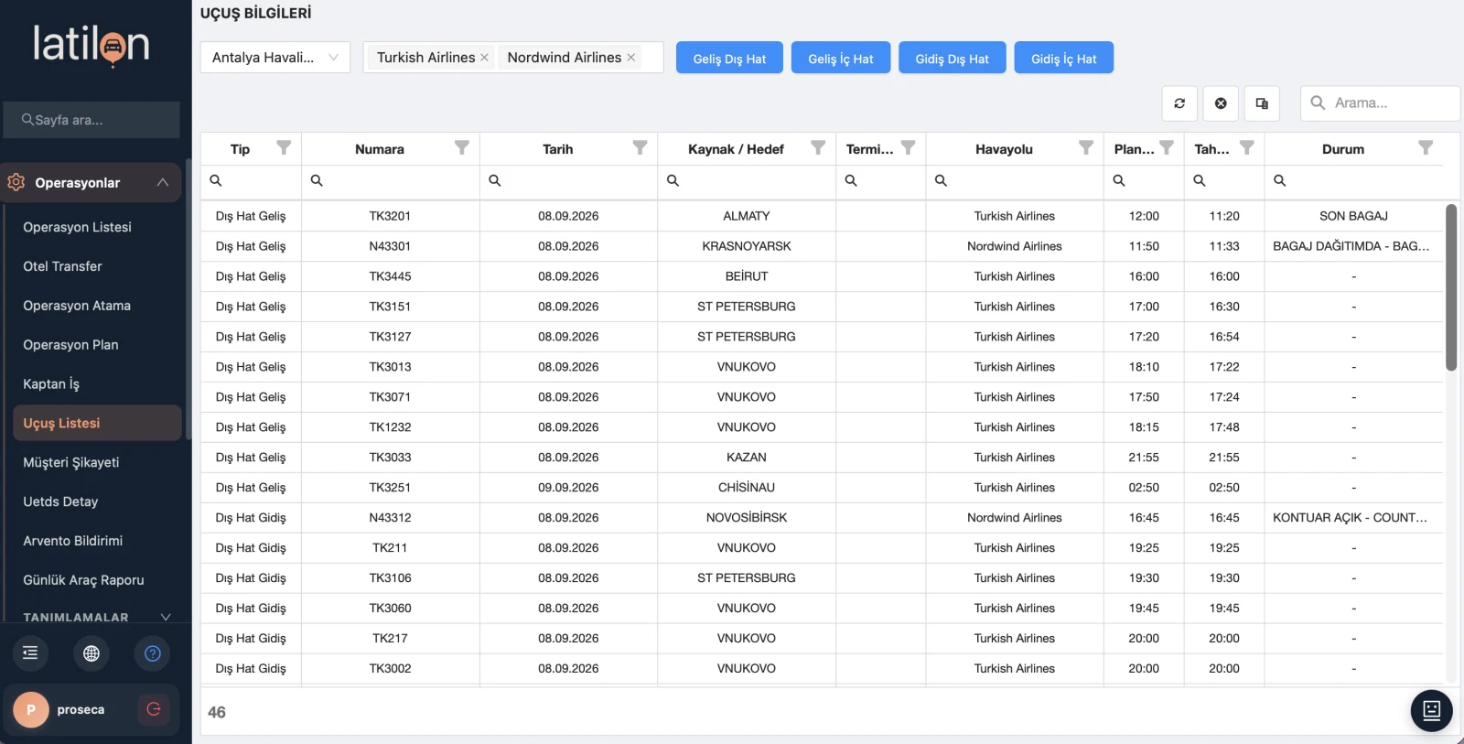Open the filter funnel on Plan column
The width and height of the screenshot is (1464, 744).
pyautogui.click(x=1167, y=148)
